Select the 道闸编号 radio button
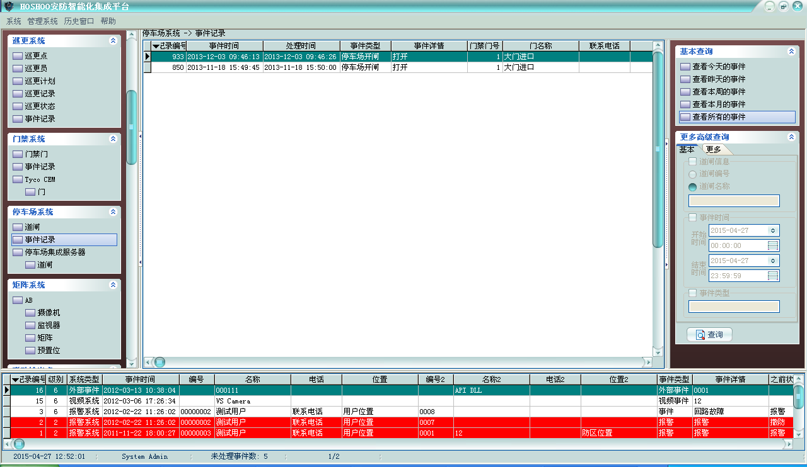 coord(692,174)
